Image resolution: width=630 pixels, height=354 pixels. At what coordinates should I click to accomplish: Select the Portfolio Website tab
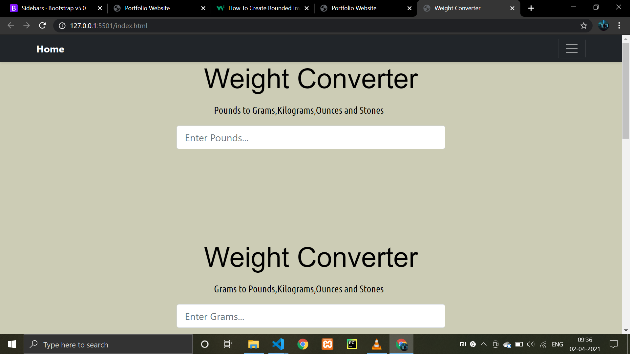click(x=147, y=8)
